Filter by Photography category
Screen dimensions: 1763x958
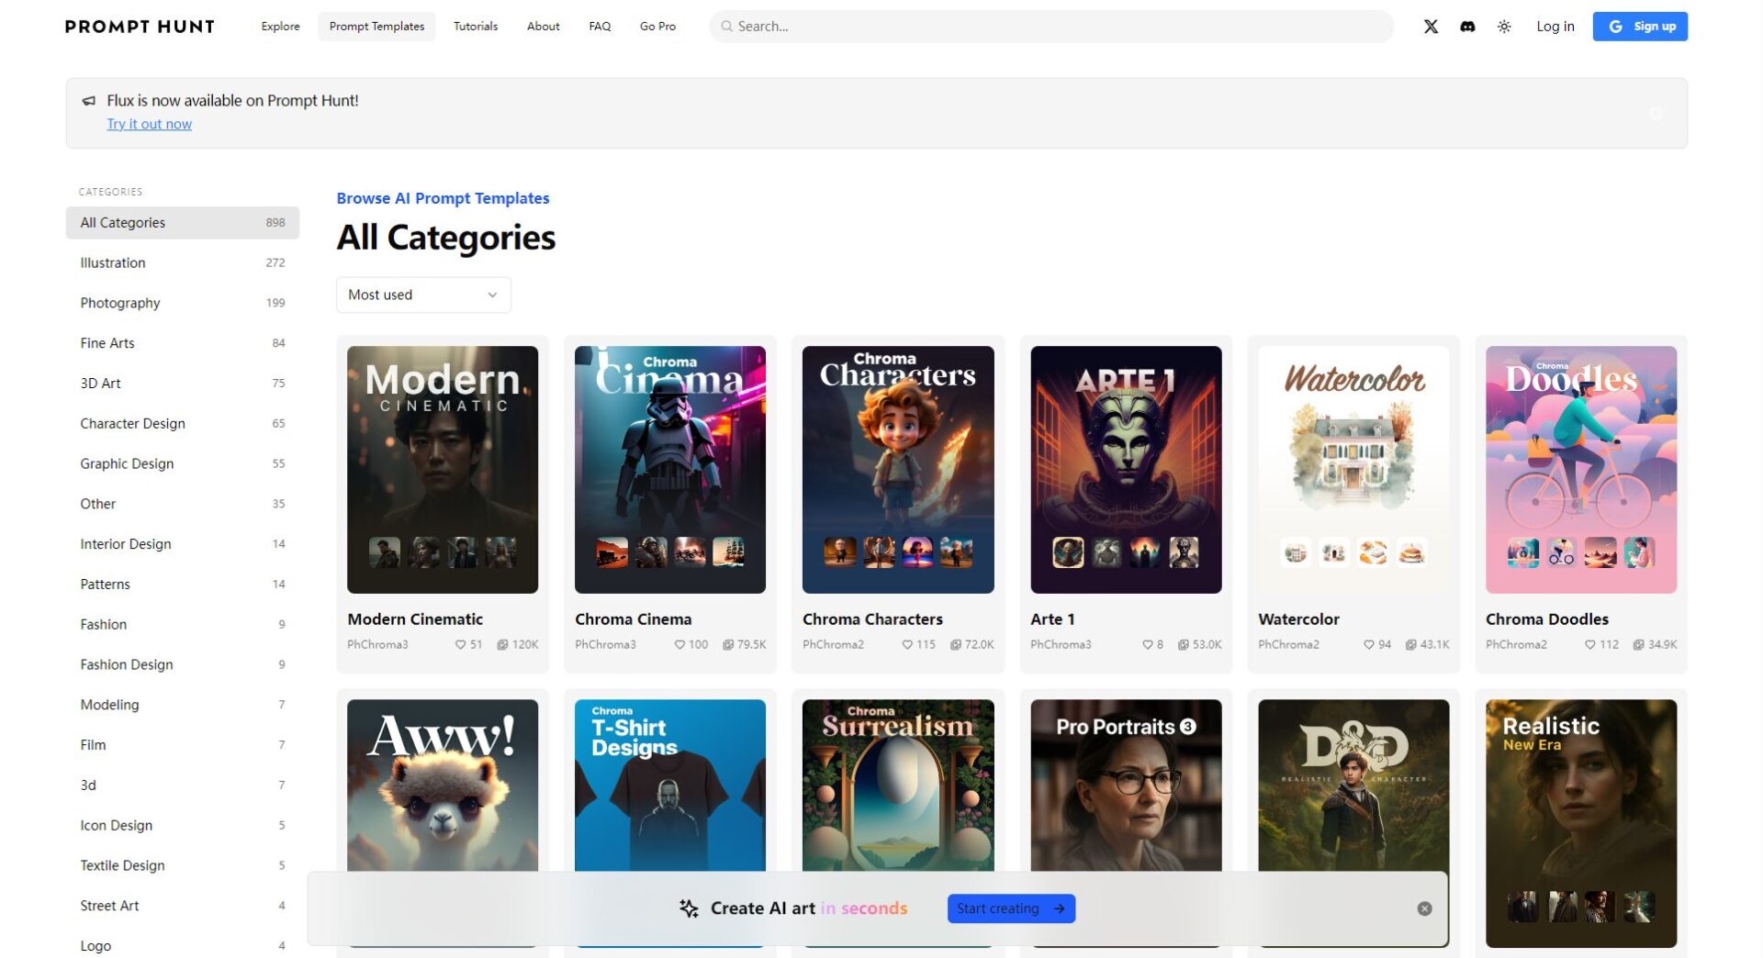(x=120, y=303)
